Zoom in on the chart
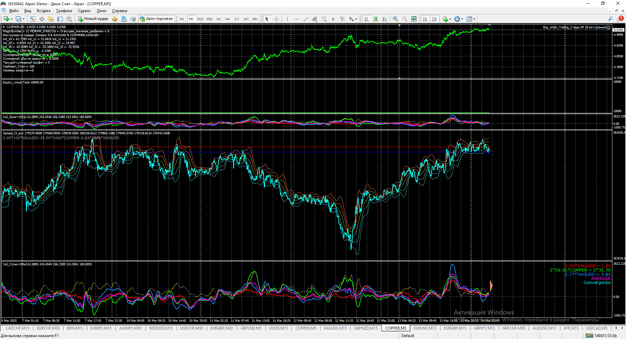This screenshot has height=339, width=626. pyautogui.click(x=395, y=19)
